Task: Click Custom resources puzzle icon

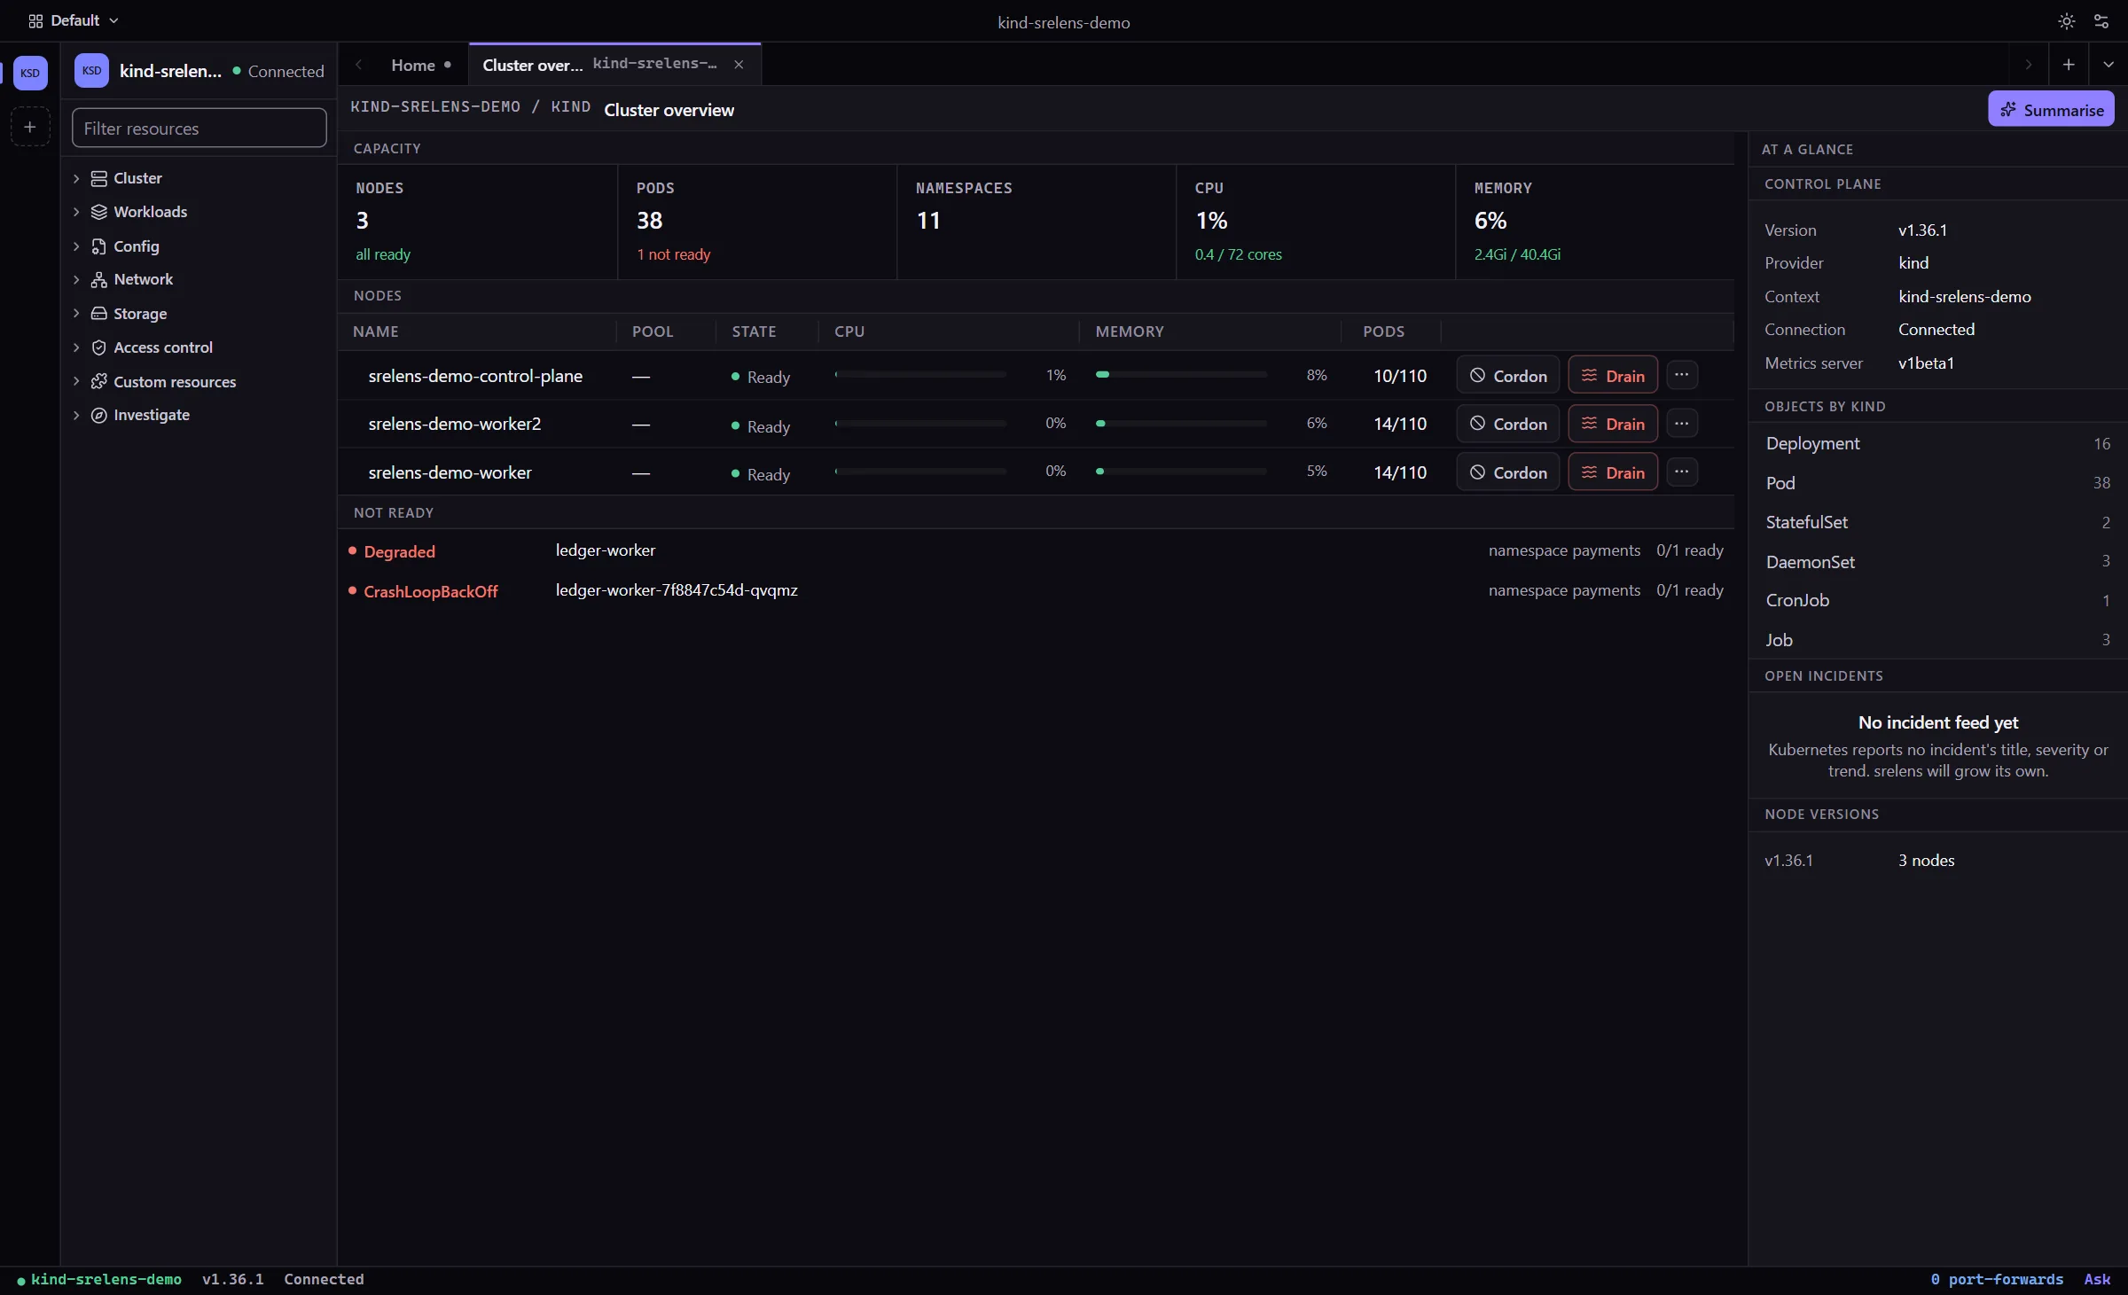Action: [99, 382]
